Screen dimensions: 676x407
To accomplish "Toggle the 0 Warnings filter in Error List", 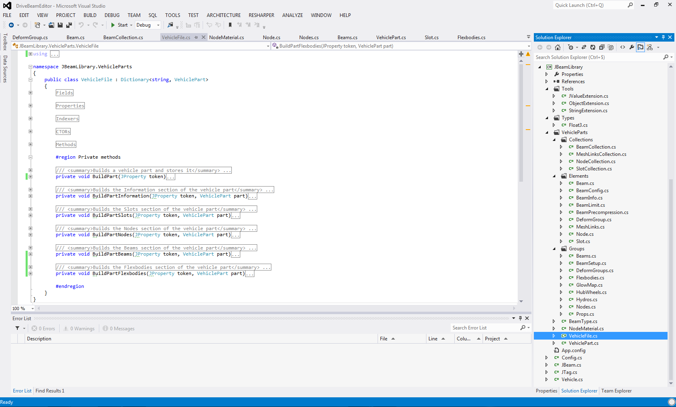I will 79,329.
